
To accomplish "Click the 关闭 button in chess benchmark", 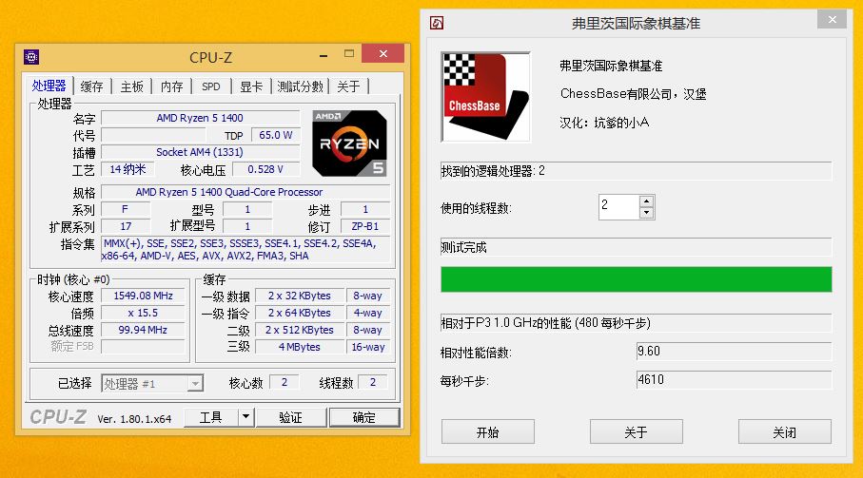I will pos(785,431).
